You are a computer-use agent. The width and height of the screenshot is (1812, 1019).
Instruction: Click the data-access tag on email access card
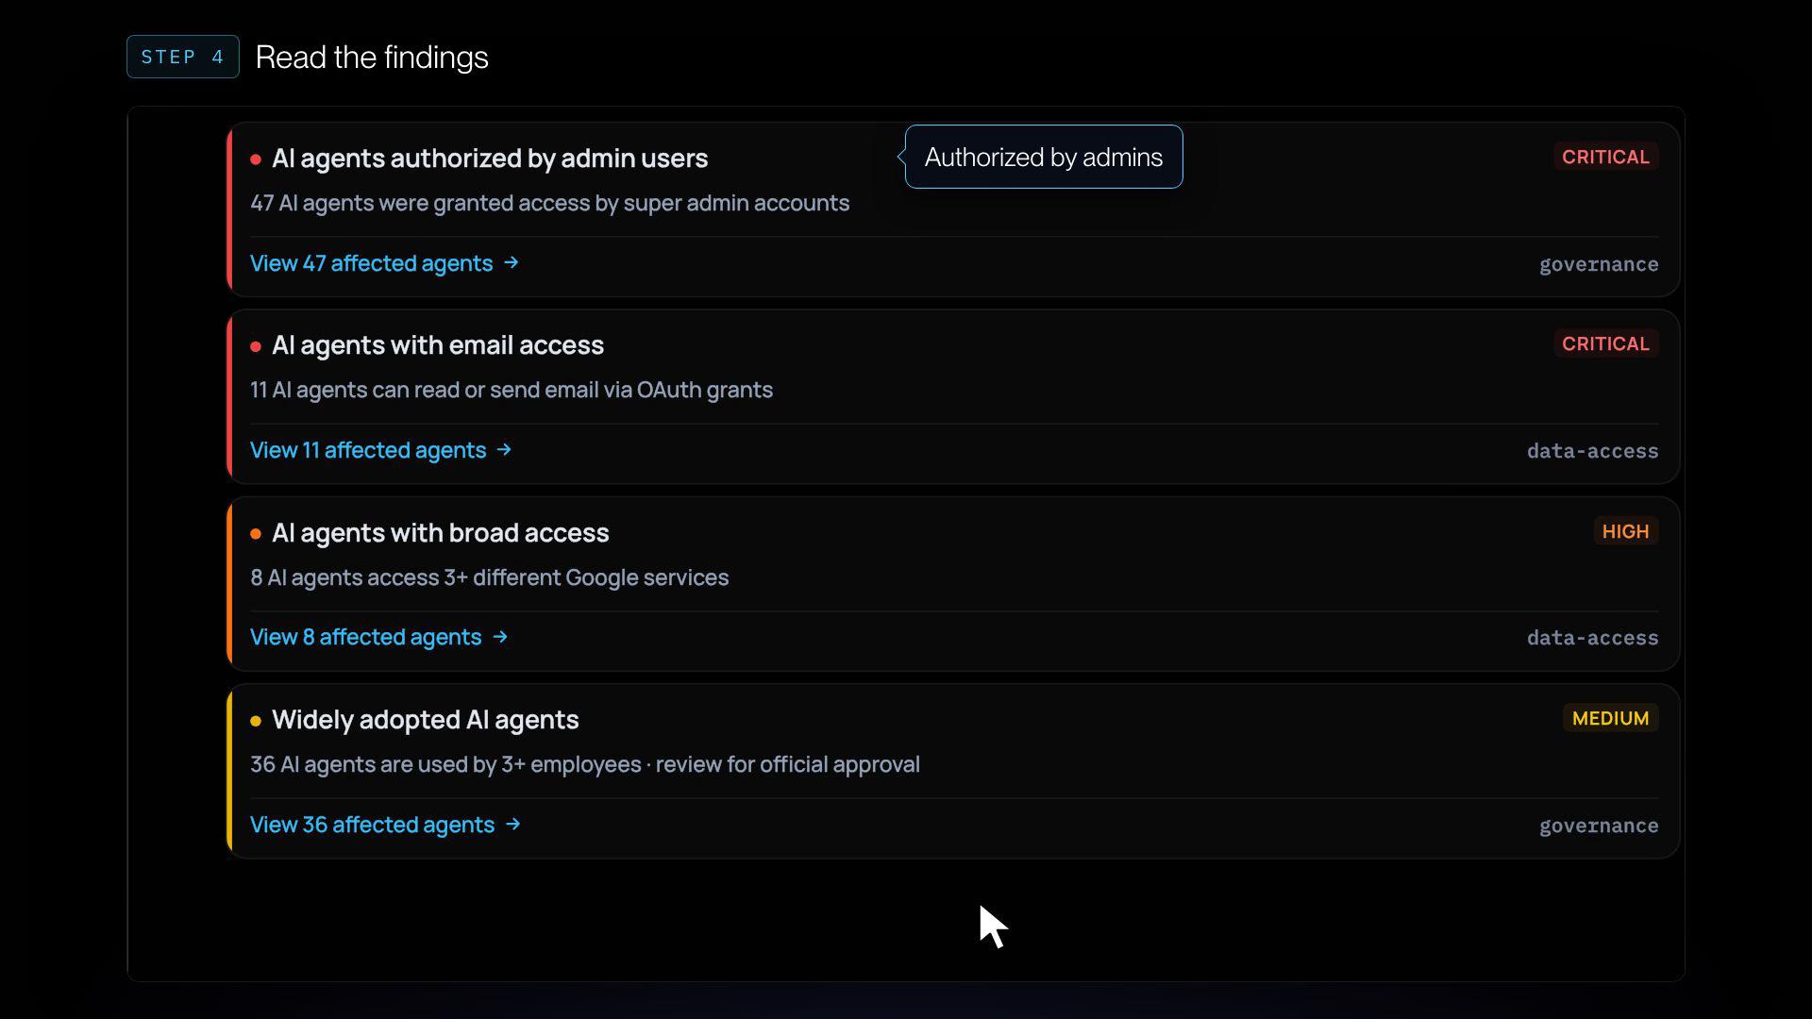[1592, 451]
